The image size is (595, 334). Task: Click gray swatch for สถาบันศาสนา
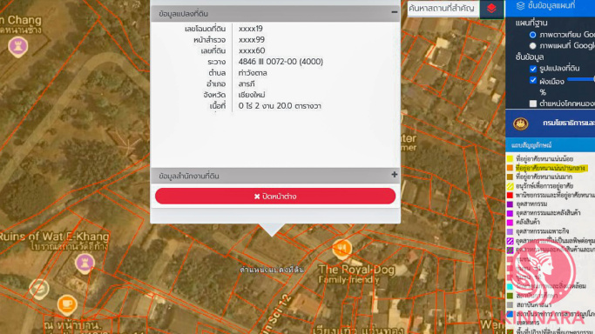point(510,304)
